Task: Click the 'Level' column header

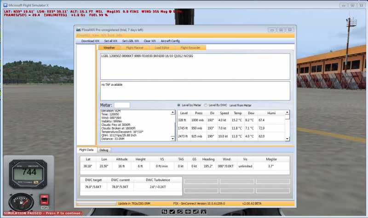Action: pyautogui.click(x=184, y=113)
